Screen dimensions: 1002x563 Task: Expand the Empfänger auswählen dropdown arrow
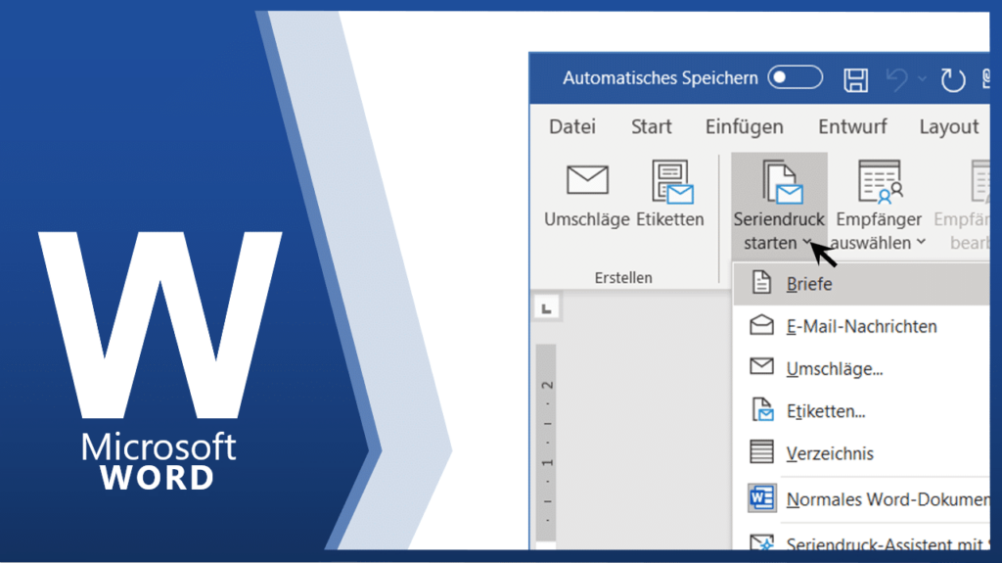click(920, 243)
